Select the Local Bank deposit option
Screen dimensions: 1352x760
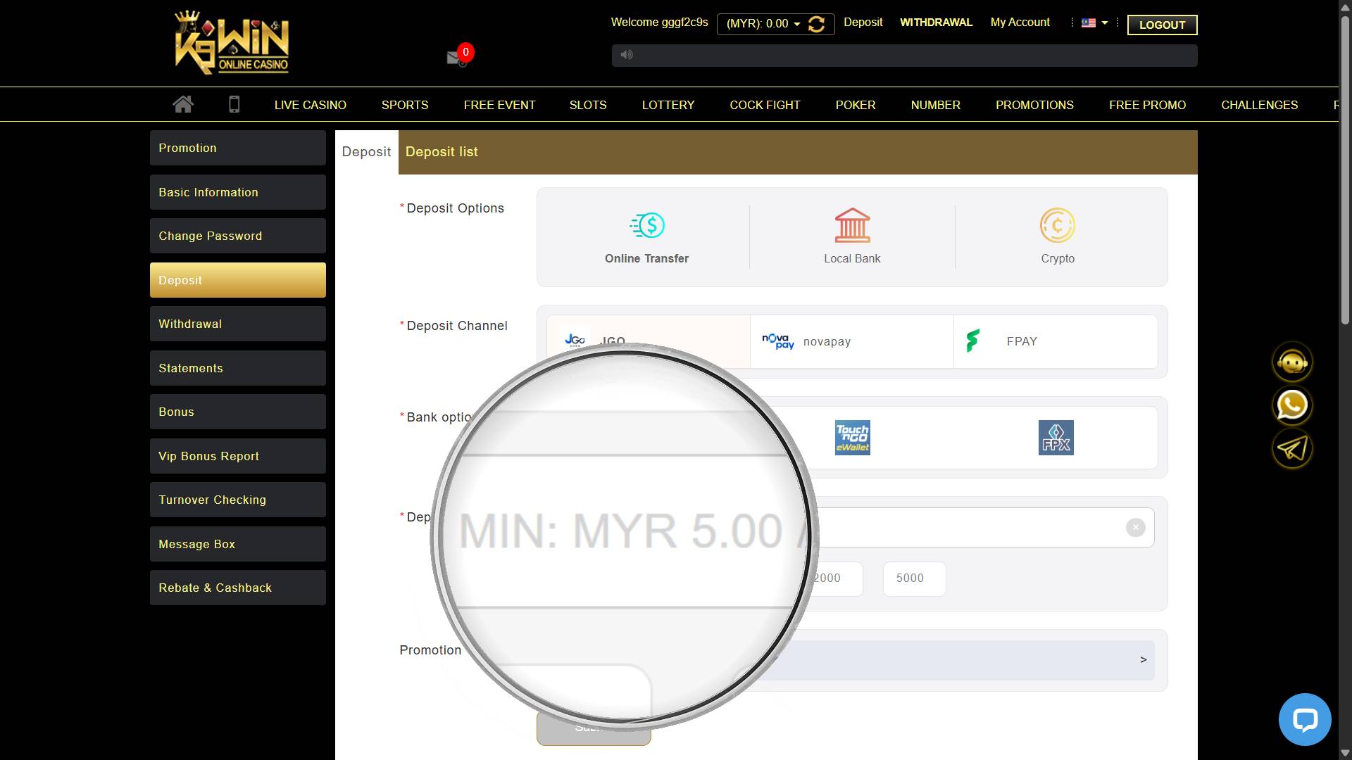click(852, 238)
